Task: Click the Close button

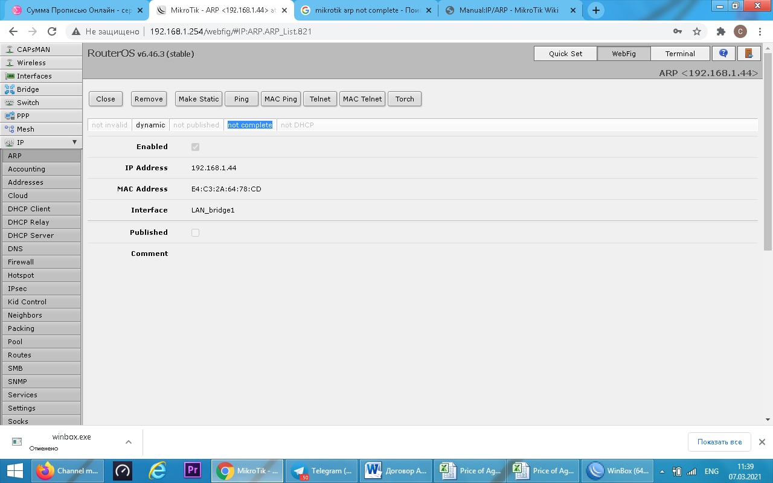Action: pyautogui.click(x=106, y=99)
